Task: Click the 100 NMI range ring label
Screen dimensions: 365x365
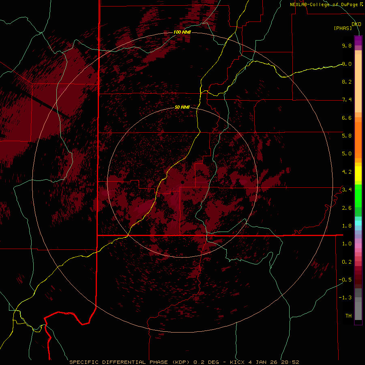Action: point(182,32)
